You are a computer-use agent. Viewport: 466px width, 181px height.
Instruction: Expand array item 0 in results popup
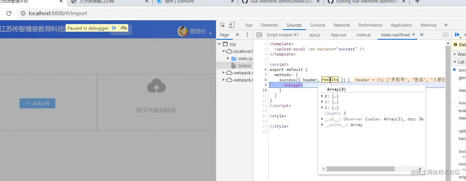click(x=322, y=96)
